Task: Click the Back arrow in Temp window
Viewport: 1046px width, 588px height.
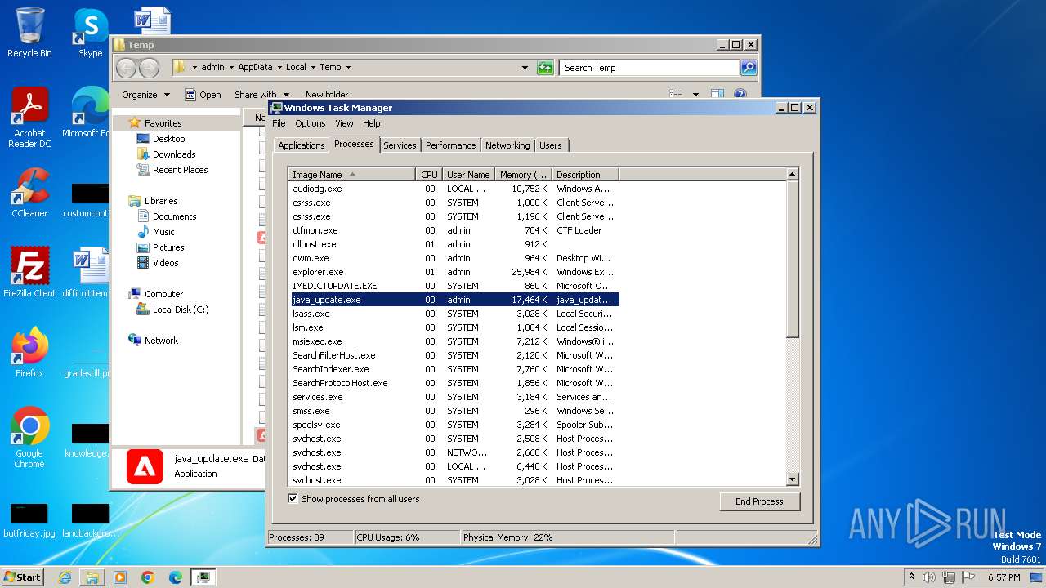Action: [x=126, y=68]
